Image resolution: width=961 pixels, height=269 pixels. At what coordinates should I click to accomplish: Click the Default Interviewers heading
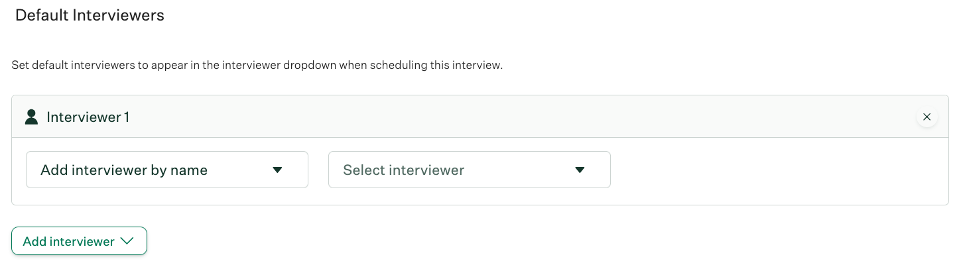coord(90,15)
